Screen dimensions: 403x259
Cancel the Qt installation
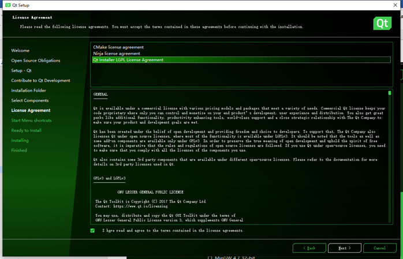pyautogui.click(x=379, y=248)
